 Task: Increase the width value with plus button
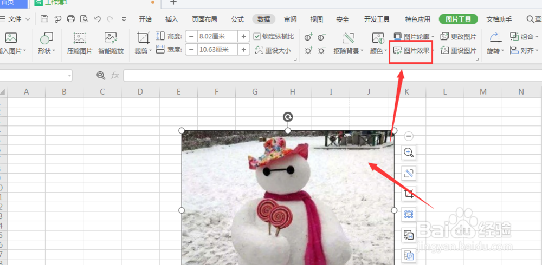point(244,50)
